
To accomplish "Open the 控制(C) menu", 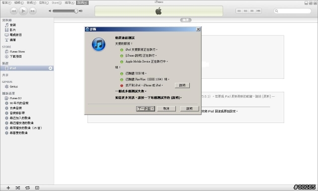I will (44, 2).
